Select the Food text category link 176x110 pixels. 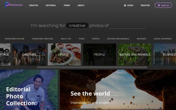point(82,39)
